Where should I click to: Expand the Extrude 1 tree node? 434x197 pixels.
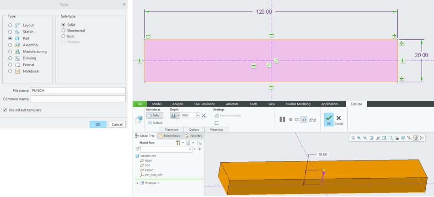click(138, 183)
